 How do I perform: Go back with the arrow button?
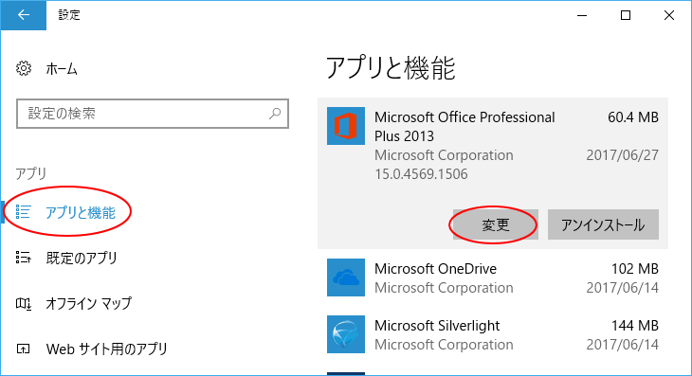click(x=24, y=15)
